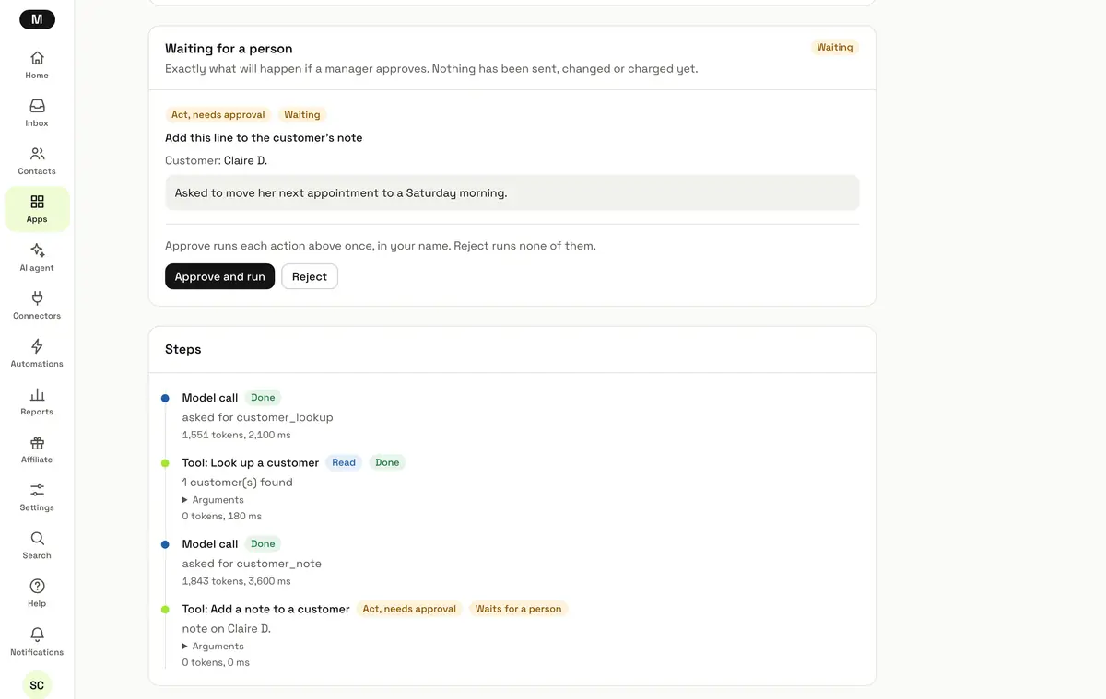This screenshot has height=699, width=1106.
Task: Click 'Add this line to the customer's note'
Action: click(x=264, y=137)
